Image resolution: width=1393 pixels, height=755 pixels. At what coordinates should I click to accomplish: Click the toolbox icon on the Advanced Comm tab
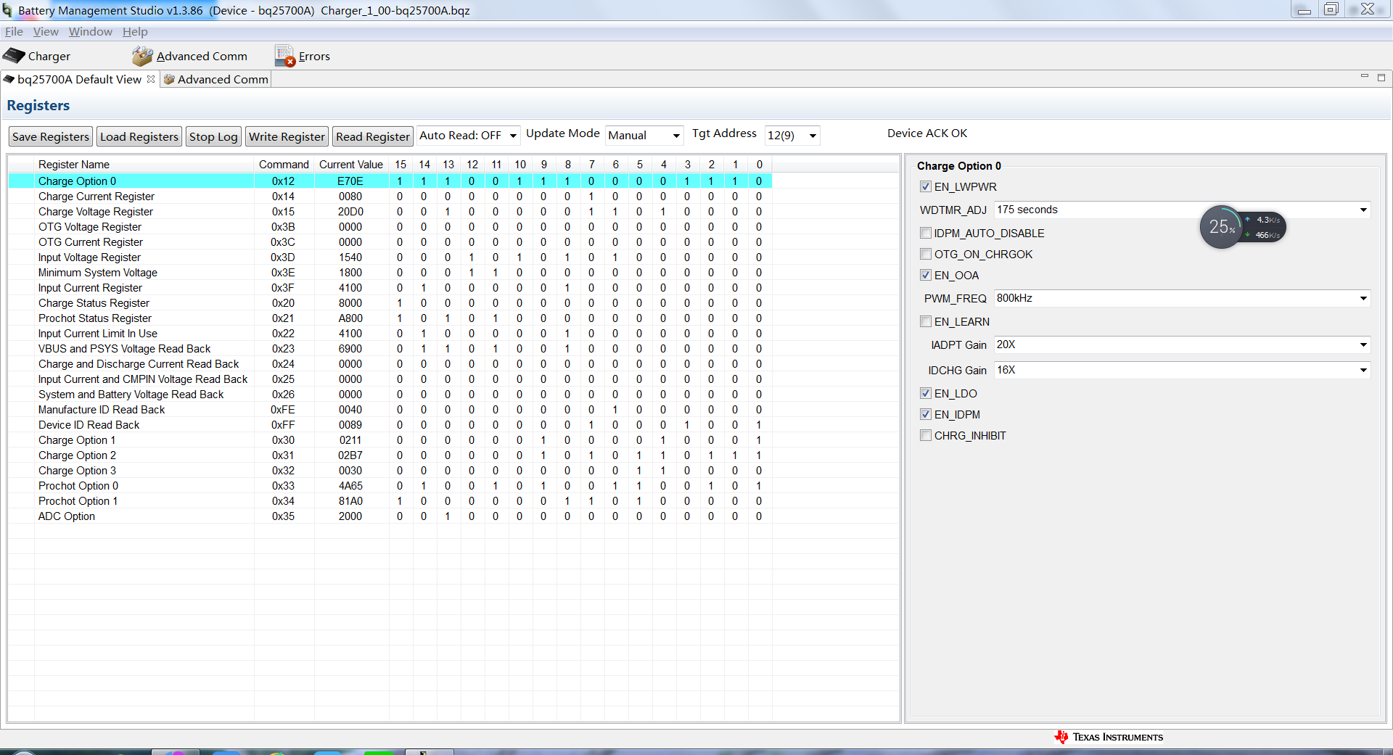(x=169, y=79)
